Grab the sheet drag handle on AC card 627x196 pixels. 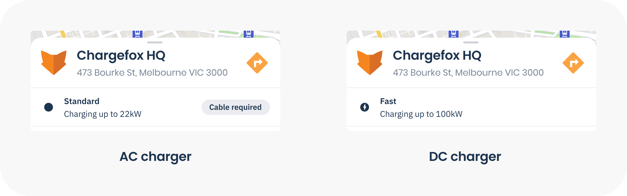(155, 42)
